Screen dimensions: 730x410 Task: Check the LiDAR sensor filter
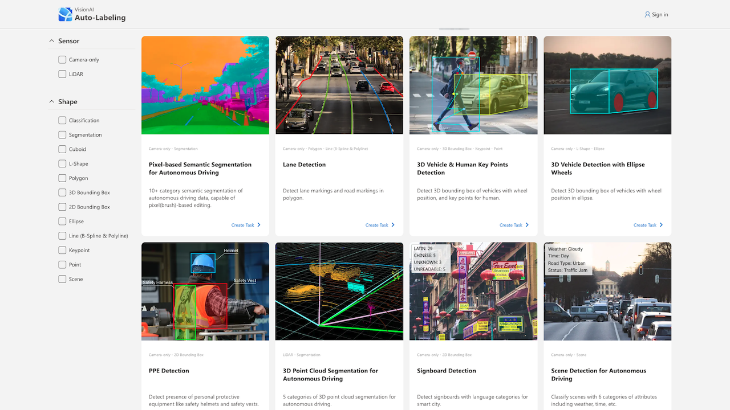tap(62, 74)
